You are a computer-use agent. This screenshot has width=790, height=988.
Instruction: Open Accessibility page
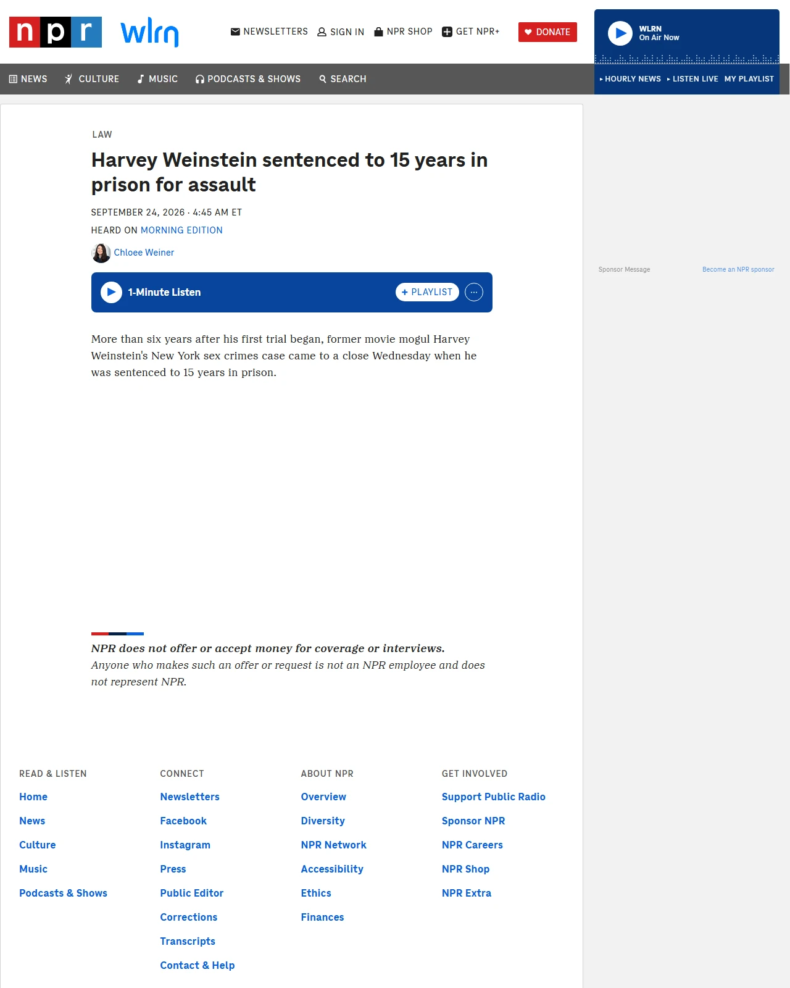[x=332, y=869]
